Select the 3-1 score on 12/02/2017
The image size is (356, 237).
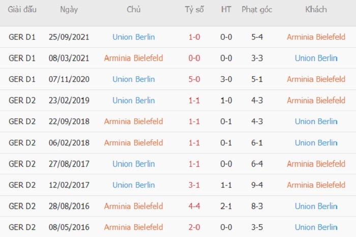[194, 185]
